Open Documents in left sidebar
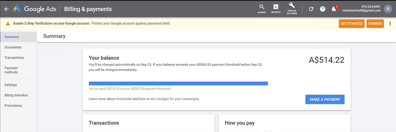Screen dimensions: 396x132 (13, 47)
